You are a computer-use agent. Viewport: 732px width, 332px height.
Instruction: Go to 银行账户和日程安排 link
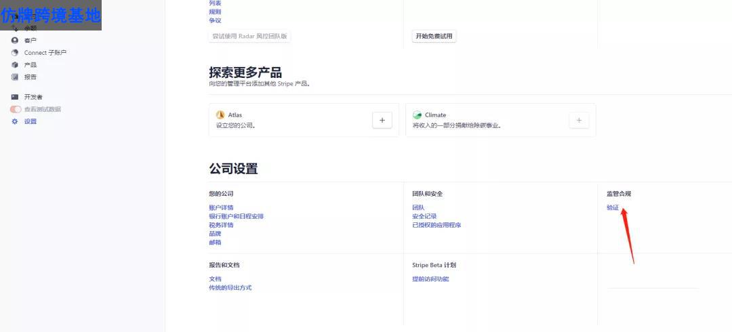236,216
